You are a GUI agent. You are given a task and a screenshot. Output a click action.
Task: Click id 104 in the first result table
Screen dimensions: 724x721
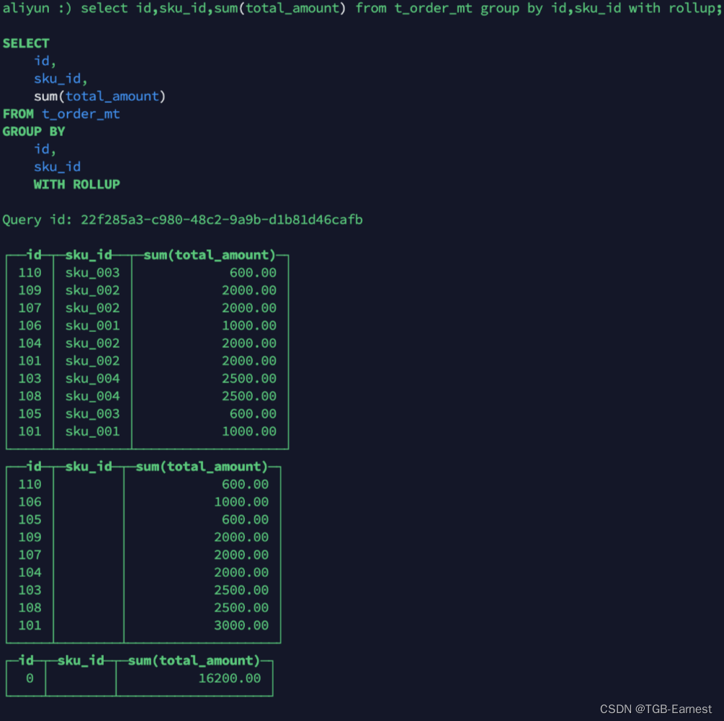tap(30, 344)
